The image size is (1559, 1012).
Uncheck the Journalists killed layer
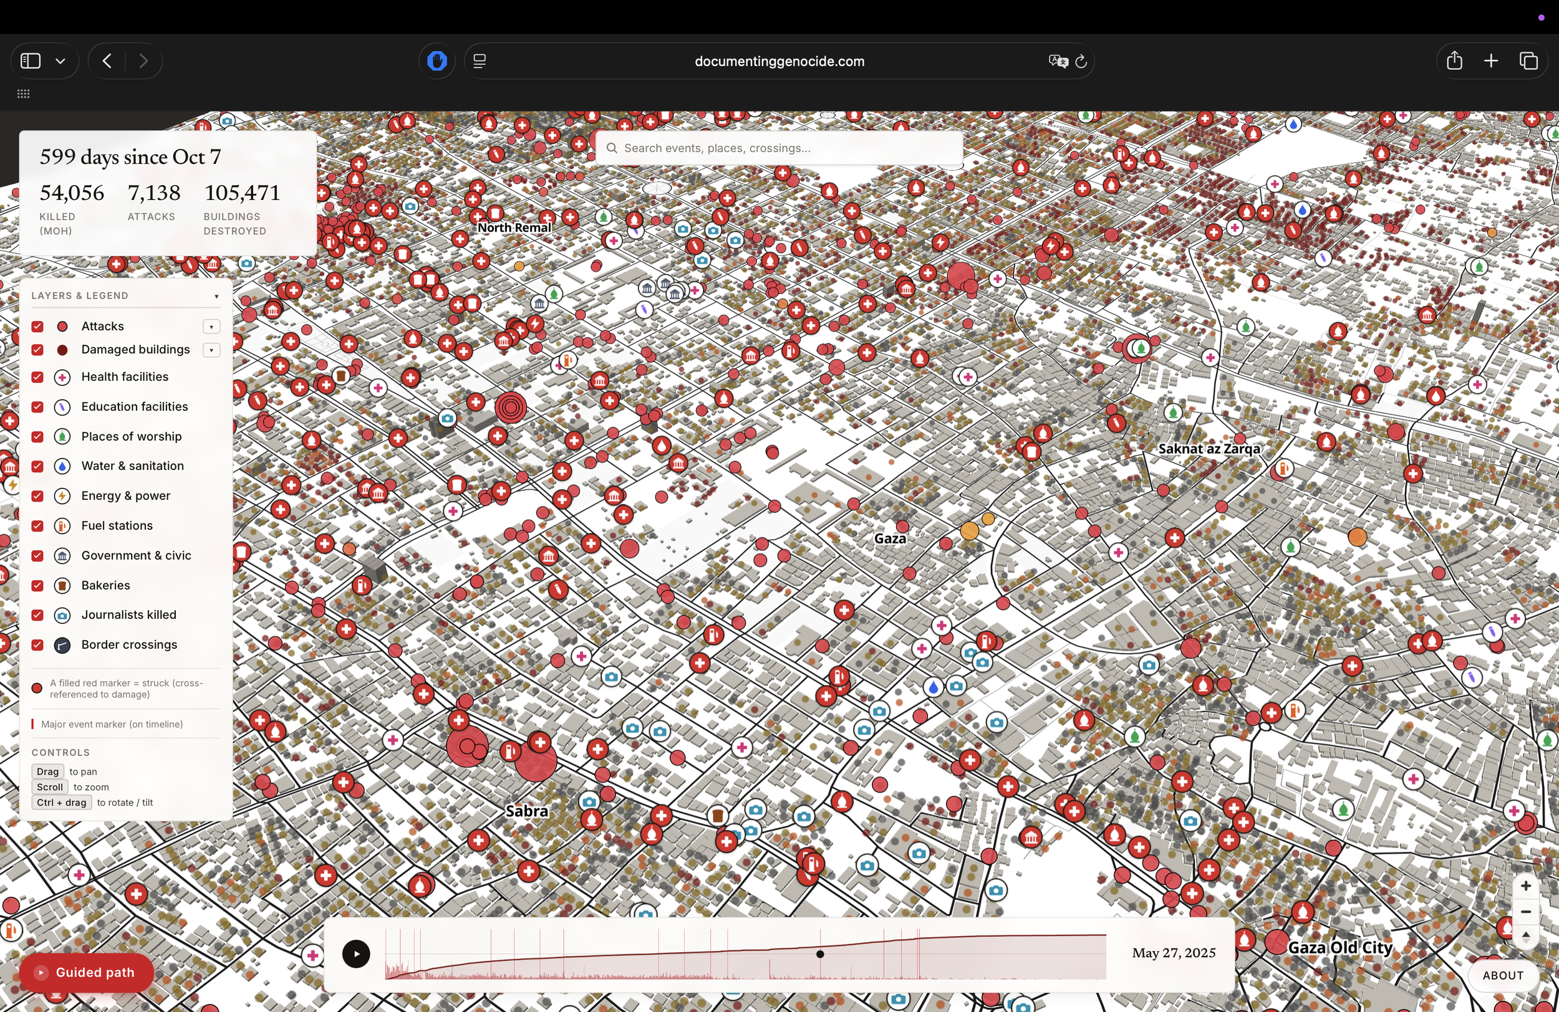37,615
